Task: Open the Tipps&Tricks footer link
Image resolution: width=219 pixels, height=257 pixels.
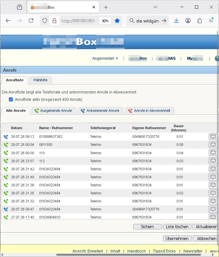Action: pyautogui.click(x=164, y=251)
